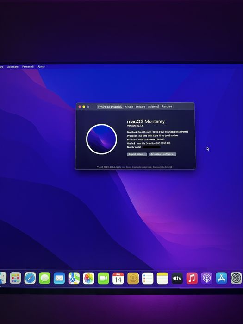Click the Procesor 2,0 GHz Intel Core i5 line

[152, 136]
